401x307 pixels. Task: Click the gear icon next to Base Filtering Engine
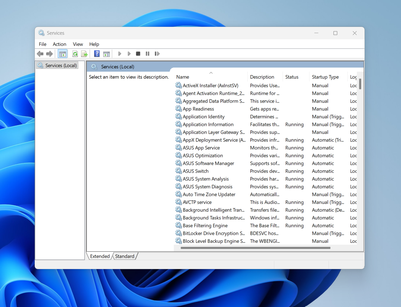pyautogui.click(x=179, y=225)
